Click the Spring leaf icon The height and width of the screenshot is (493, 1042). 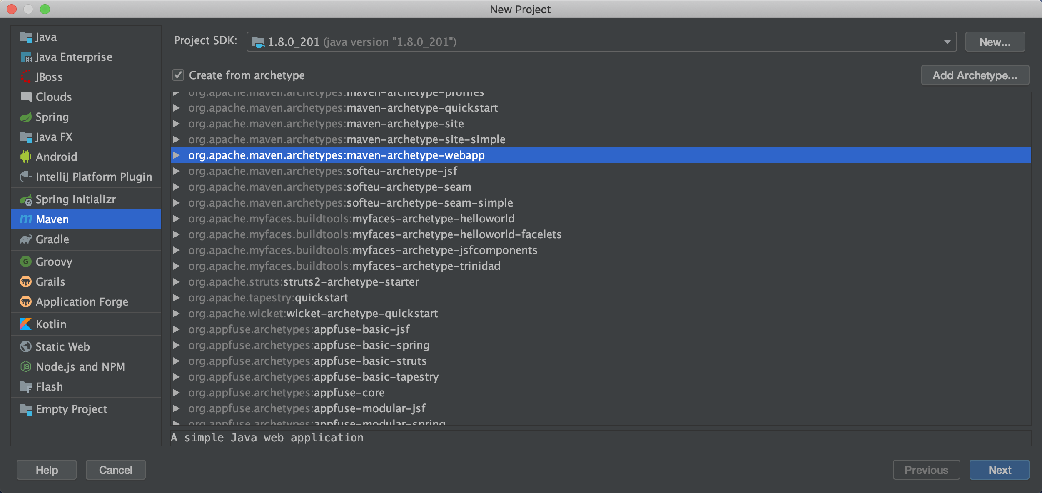pos(26,117)
